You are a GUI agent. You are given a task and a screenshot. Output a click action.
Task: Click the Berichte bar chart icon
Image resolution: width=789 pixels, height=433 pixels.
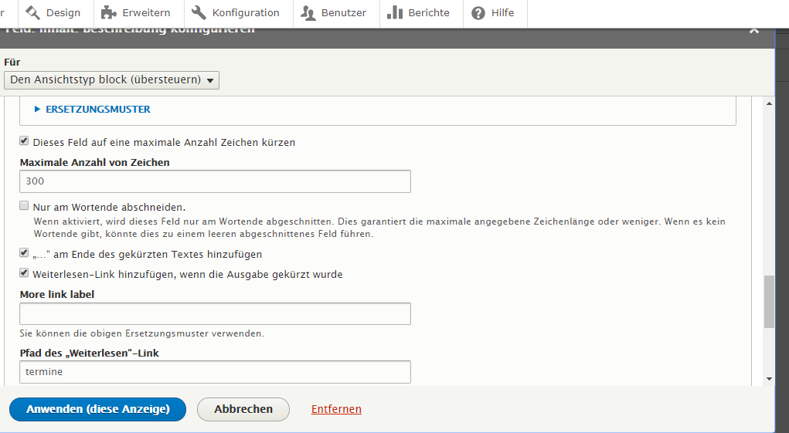(x=395, y=12)
